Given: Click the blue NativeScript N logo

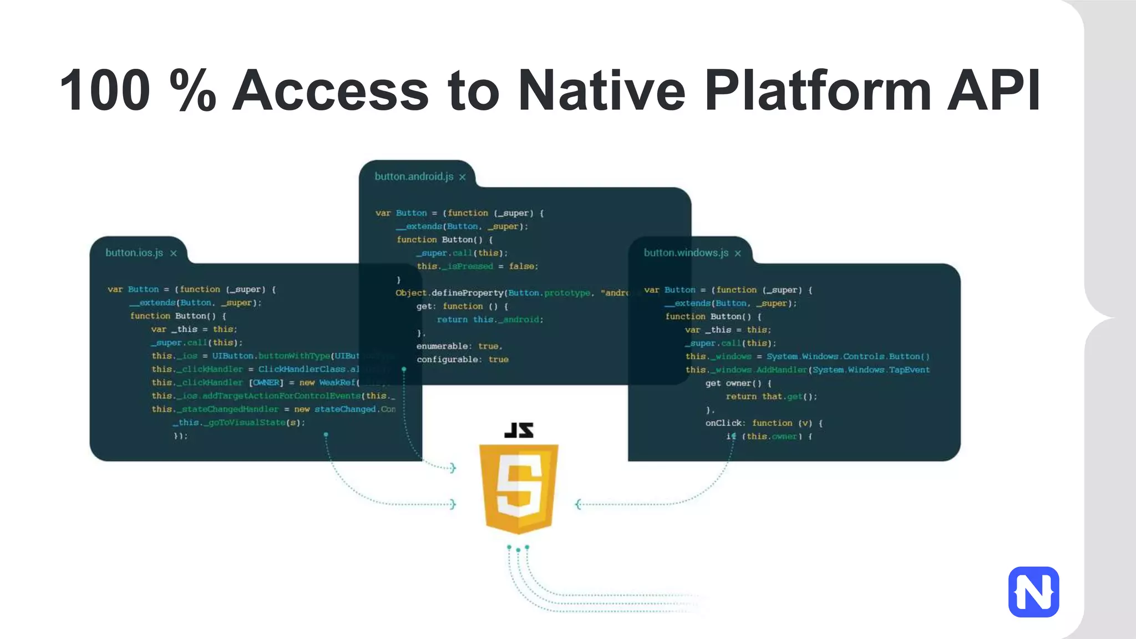Looking at the screenshot, I should [x=1033, y=592].
